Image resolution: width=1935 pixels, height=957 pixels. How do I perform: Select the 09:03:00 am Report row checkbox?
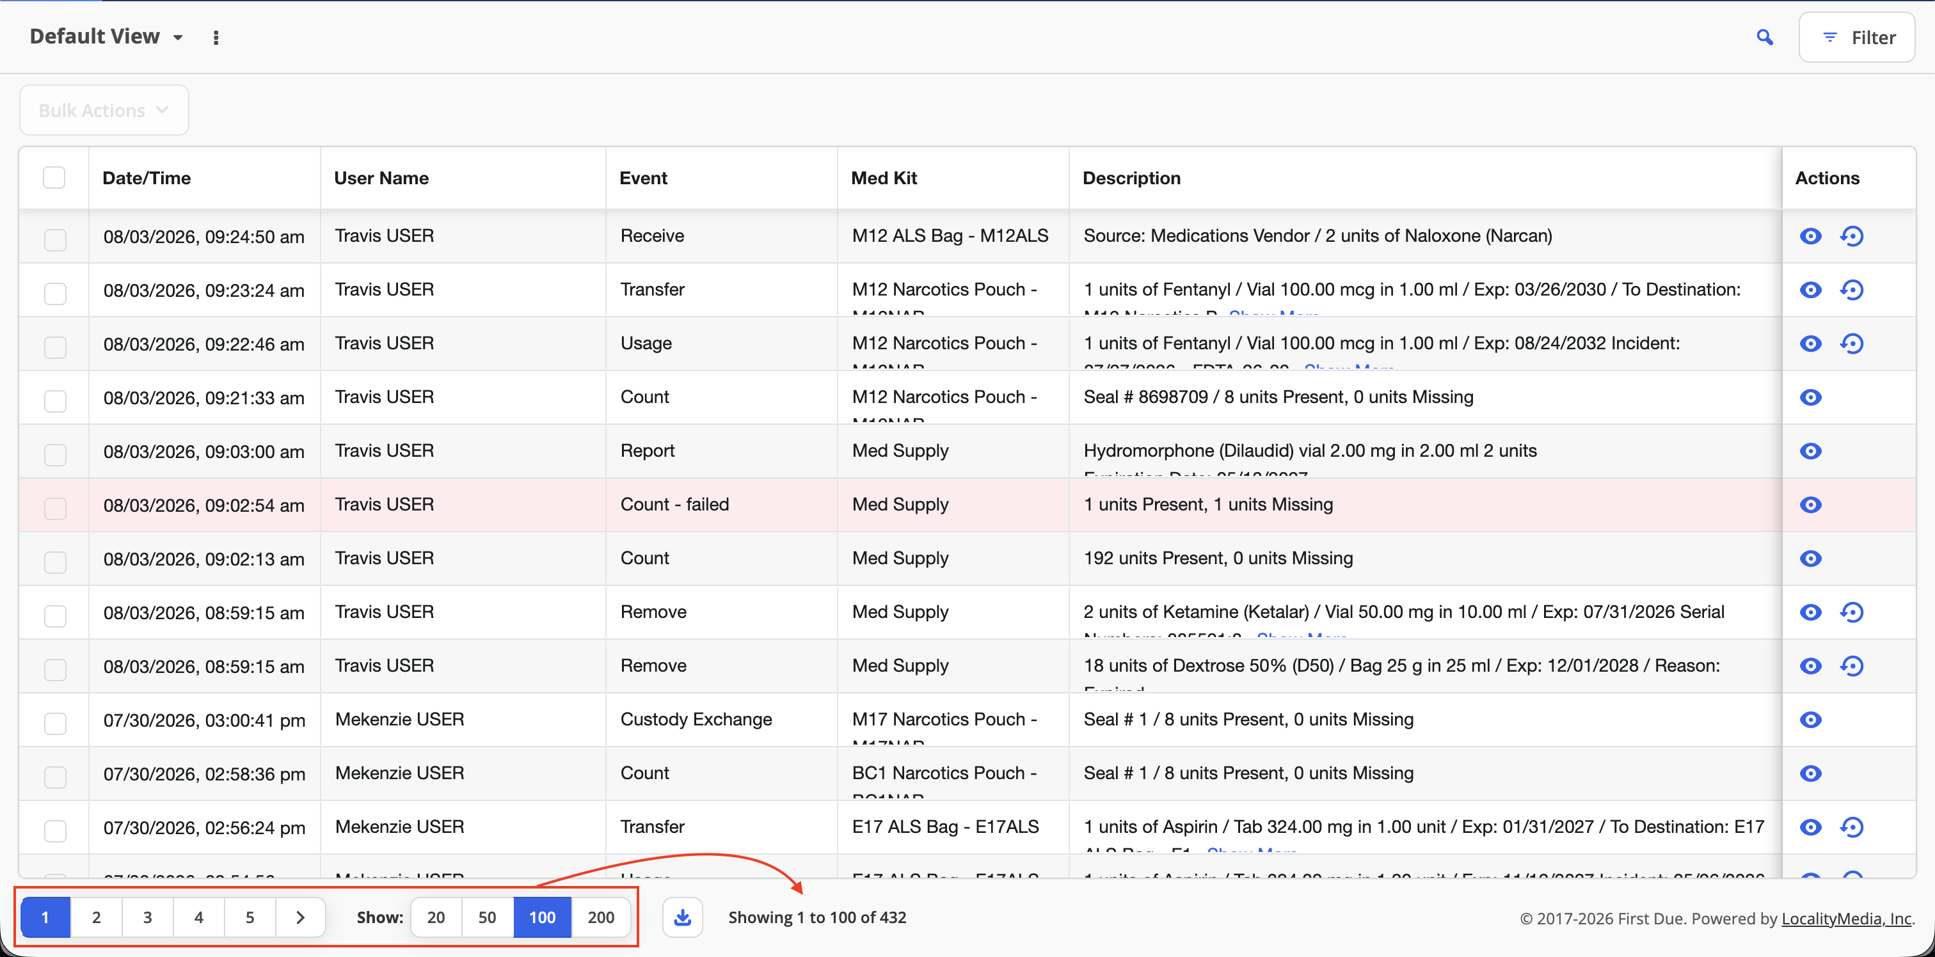point(55,454)
